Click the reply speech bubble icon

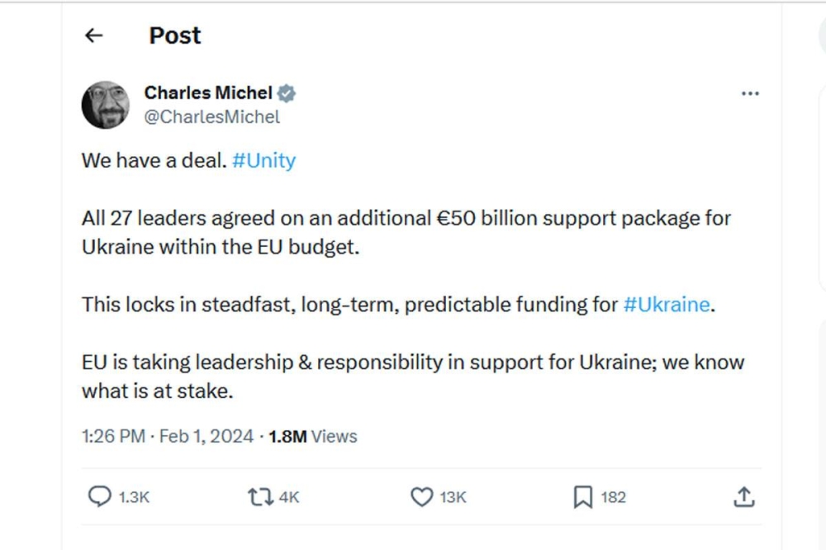tap(99, 496)
